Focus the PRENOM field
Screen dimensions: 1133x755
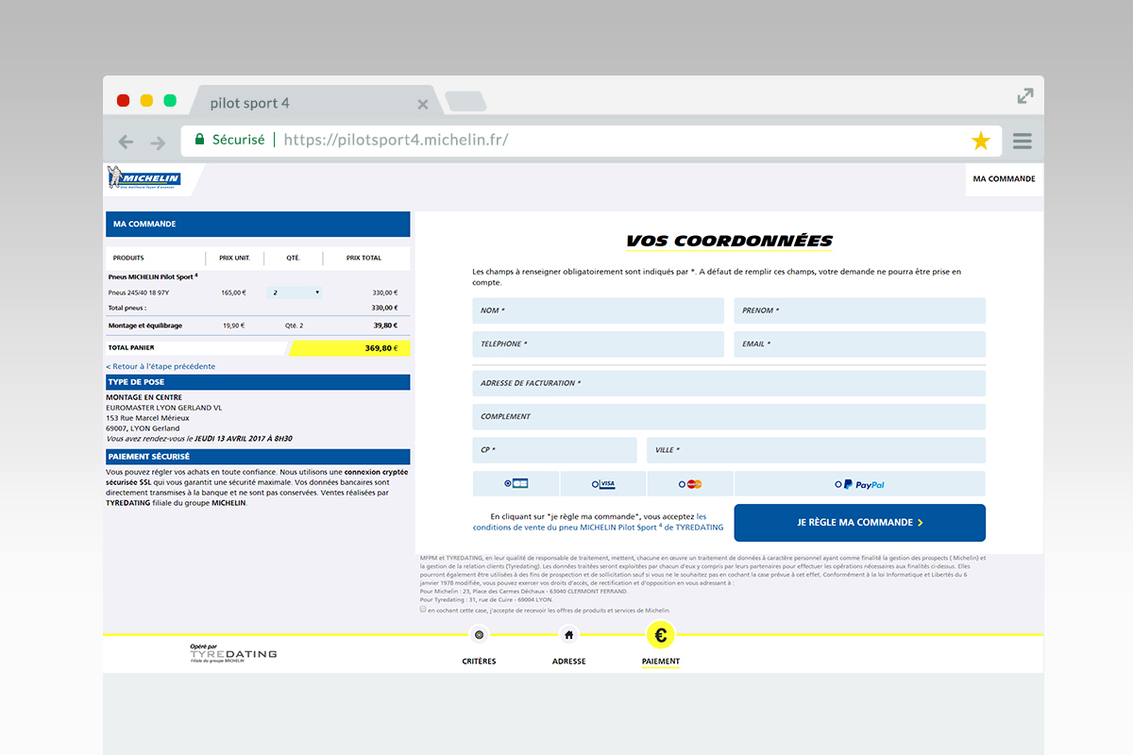(859, 310)
